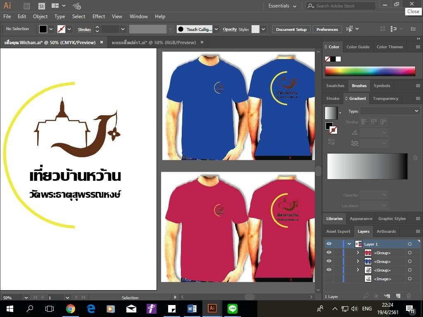Click the Preferences button
The image size is (423, 317).
[327, 29]
